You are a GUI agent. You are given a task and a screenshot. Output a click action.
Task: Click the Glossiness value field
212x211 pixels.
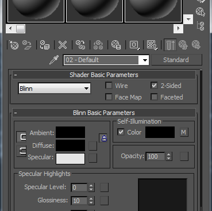(x=79, y=201)
